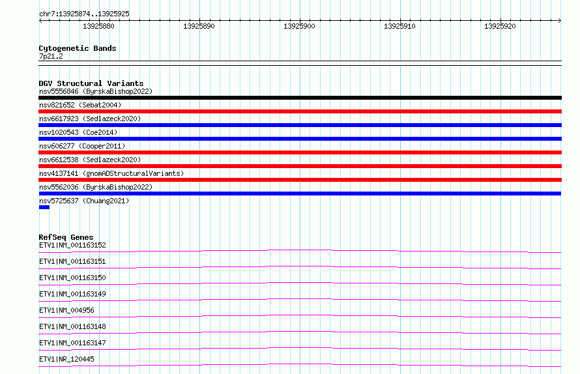Open variant nsv821652 (Sebat2004) label
The width and height of the screenshot is (580, 374).
click(80, 105)
